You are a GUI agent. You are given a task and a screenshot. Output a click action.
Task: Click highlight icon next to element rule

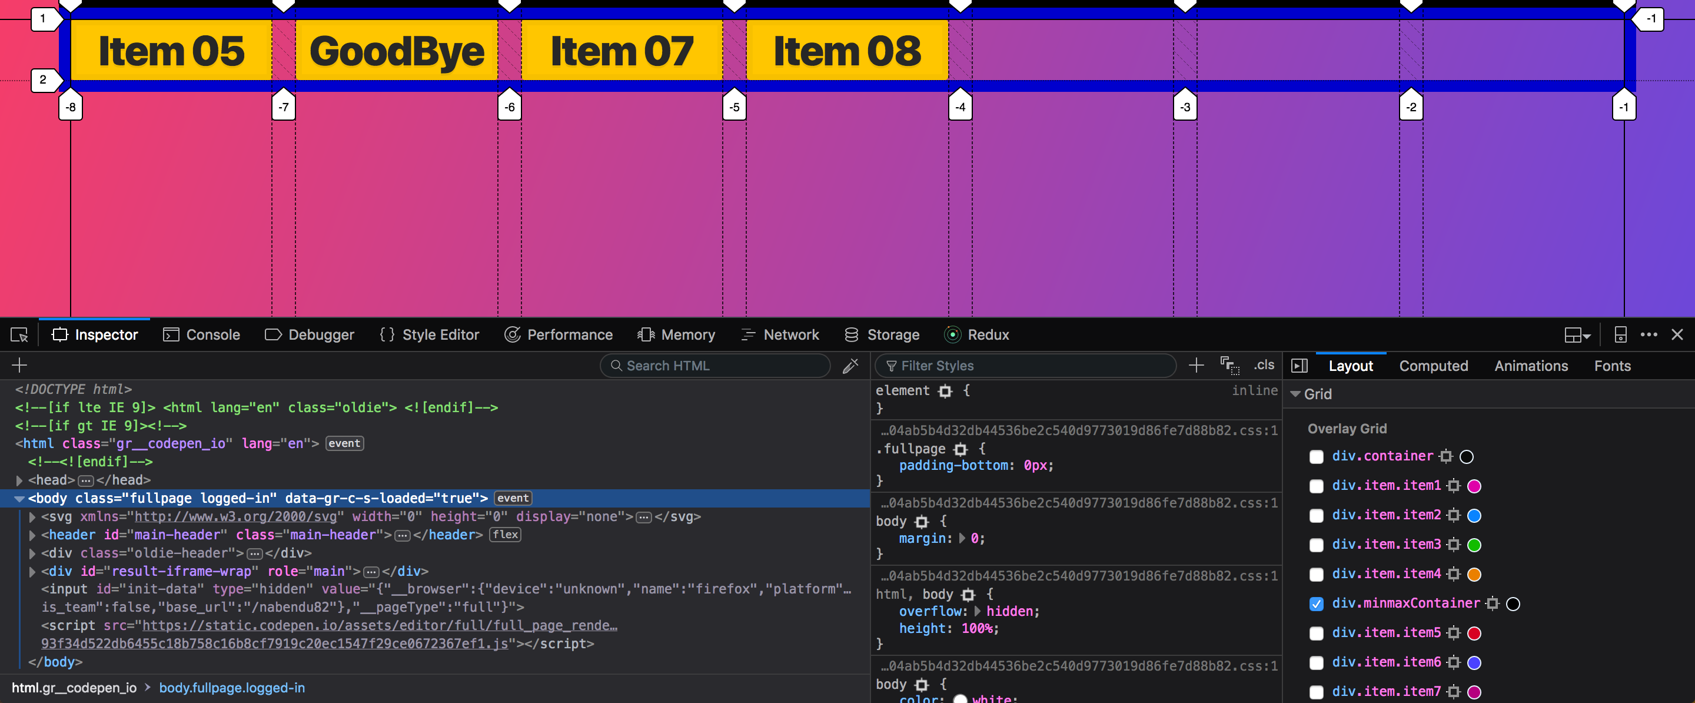point(946,391)
